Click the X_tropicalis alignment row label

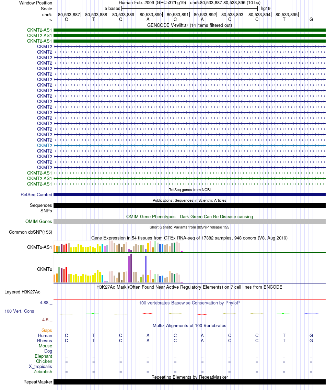40,367
